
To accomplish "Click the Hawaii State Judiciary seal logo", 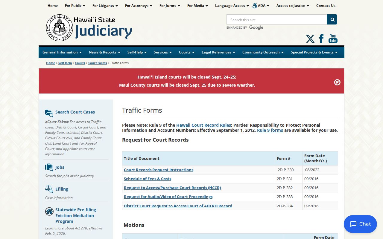I will 60,28.
